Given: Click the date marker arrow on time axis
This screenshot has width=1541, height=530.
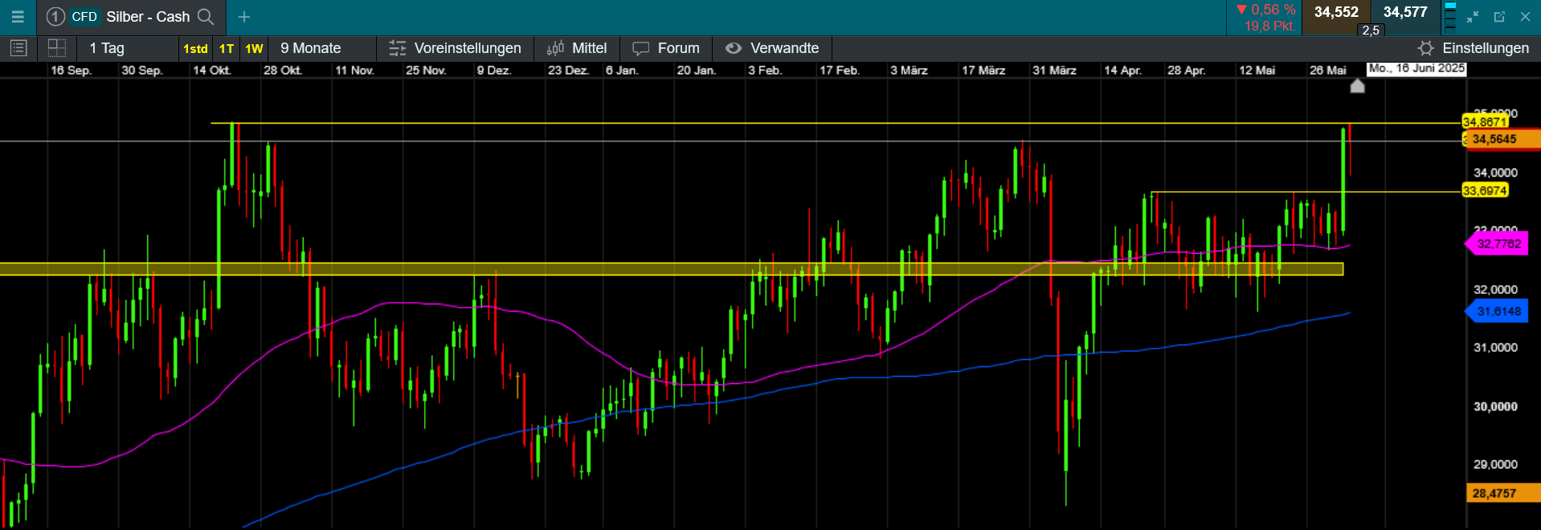Looking at the screenshot, I should (1357, 85).
